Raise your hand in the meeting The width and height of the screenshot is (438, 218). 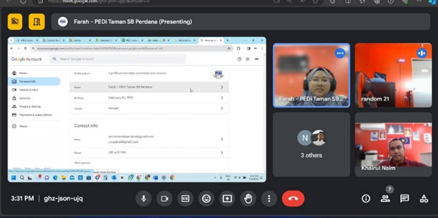click(248, 199)
